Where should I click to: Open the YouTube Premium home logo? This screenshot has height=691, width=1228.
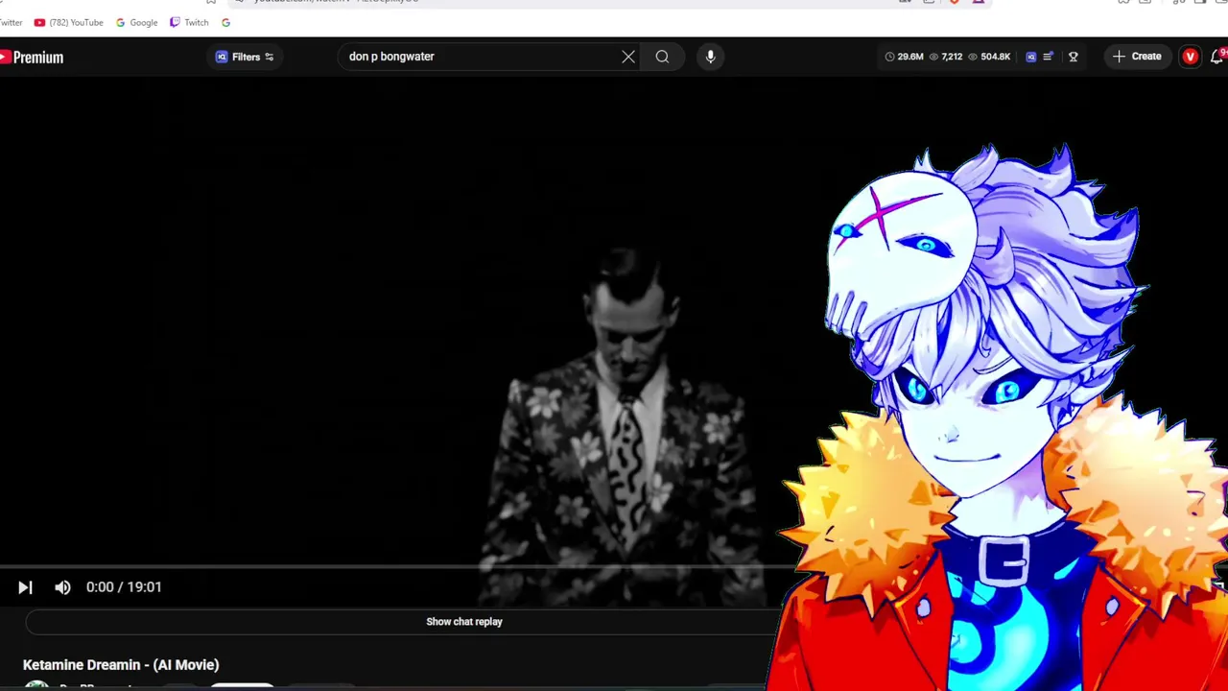point(32,58)
